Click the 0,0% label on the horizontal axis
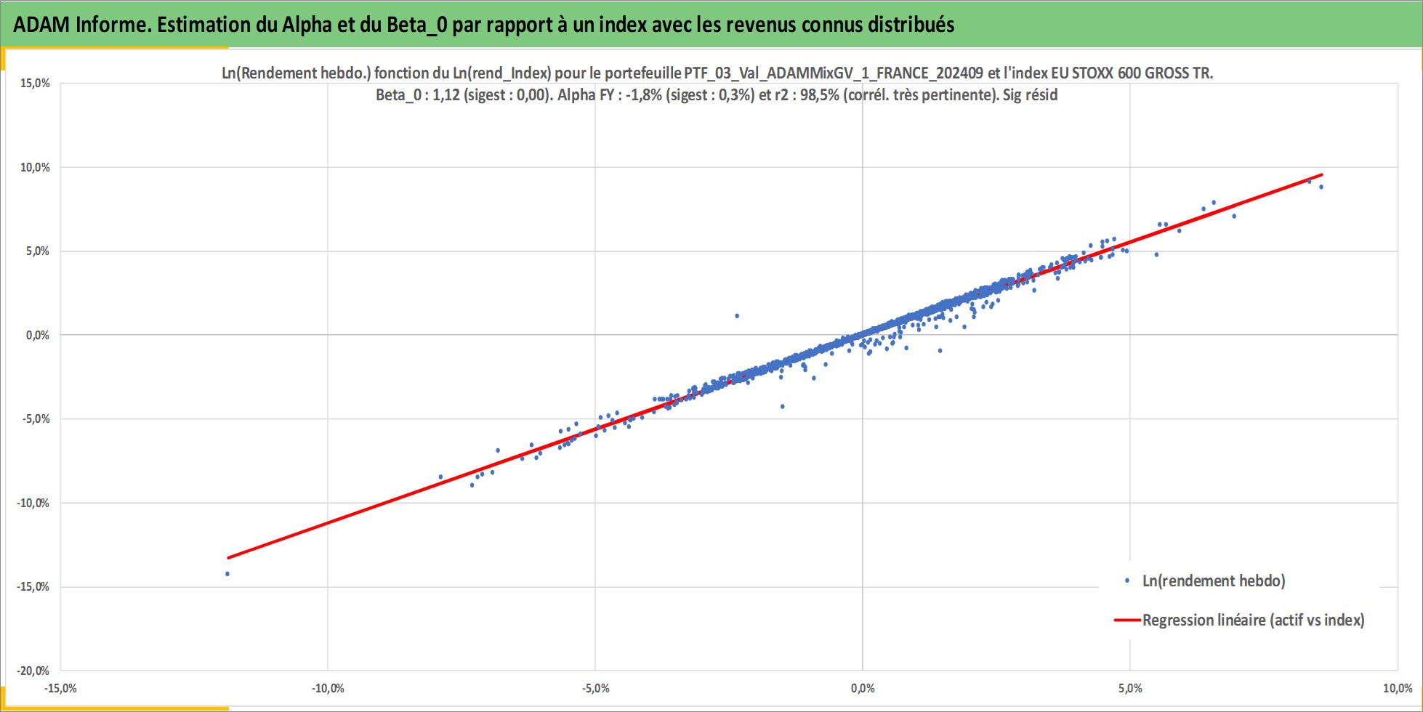The height and width of the screenshot is (712, 1423). click(x=863, y=688)
